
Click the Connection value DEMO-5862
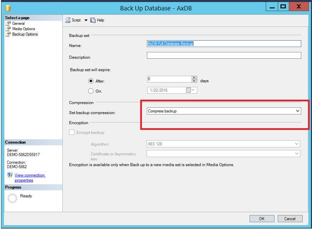17,167
